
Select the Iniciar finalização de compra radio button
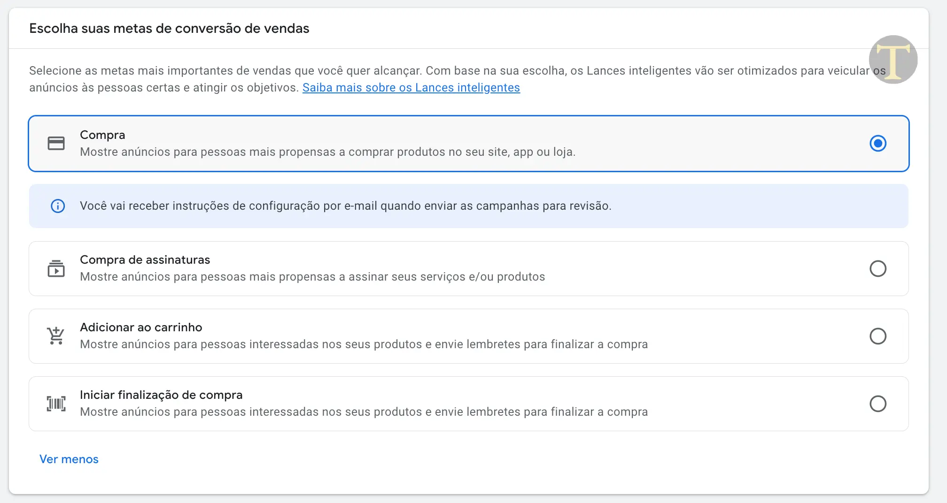coord(877,404)
